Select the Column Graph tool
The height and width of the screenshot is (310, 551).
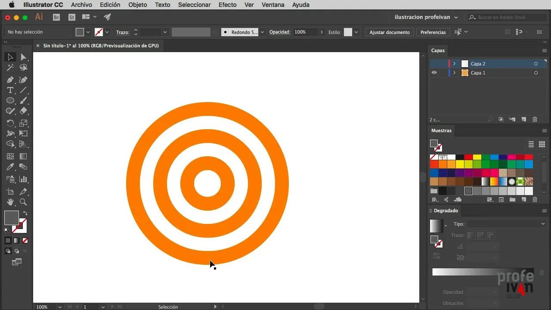tap(24, 179)
